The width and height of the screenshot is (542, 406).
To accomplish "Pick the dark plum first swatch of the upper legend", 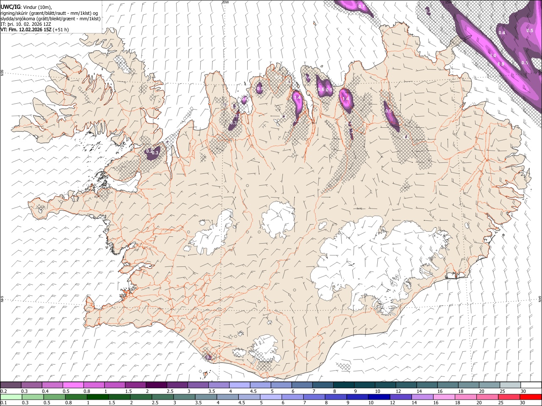I will click(x=11, y=385).
